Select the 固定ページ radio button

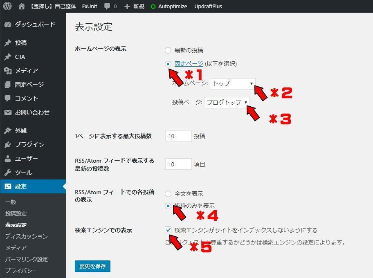(x=168, y=64)
